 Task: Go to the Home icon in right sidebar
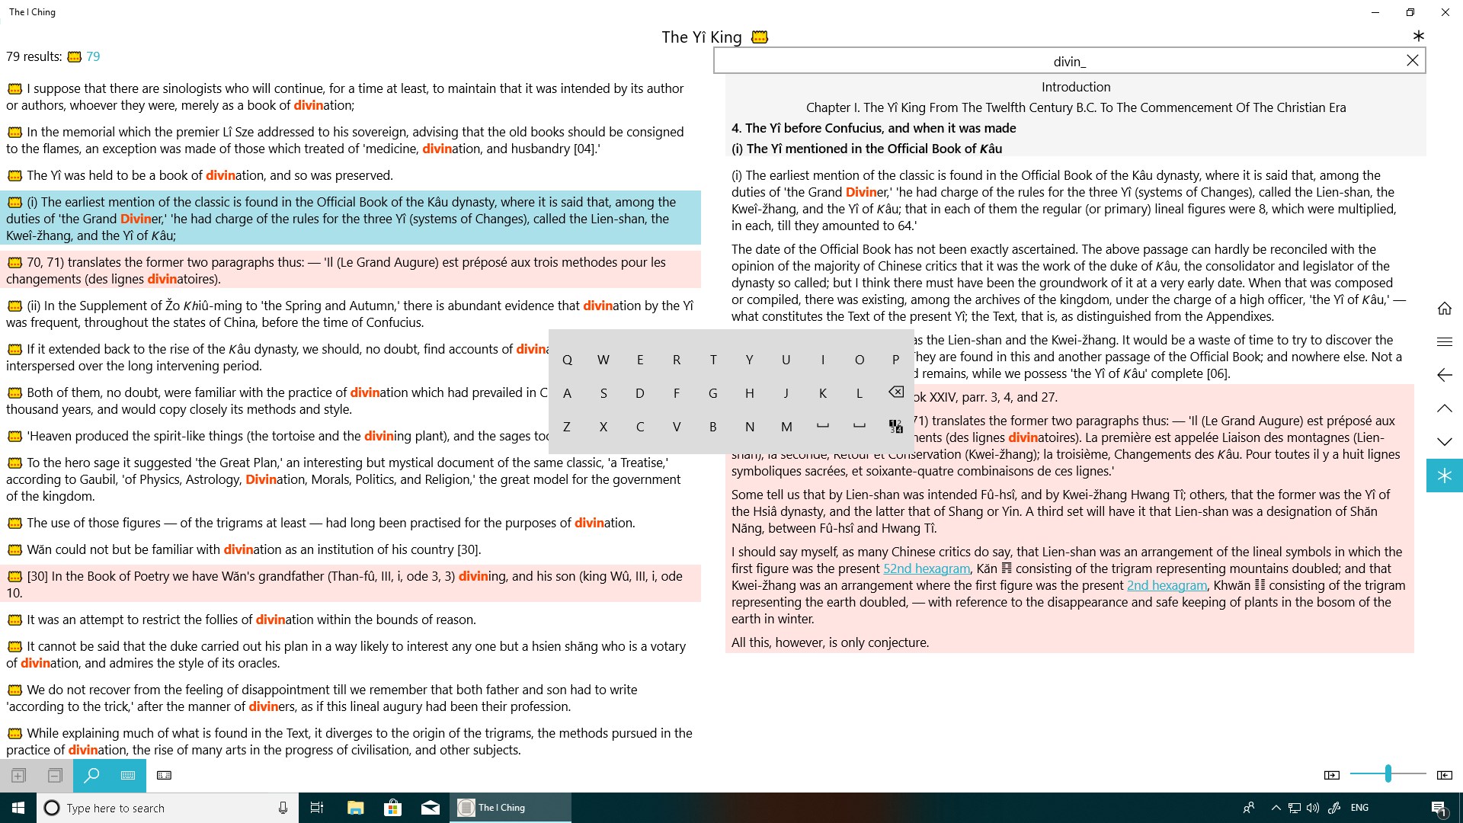click(1444, 309)
